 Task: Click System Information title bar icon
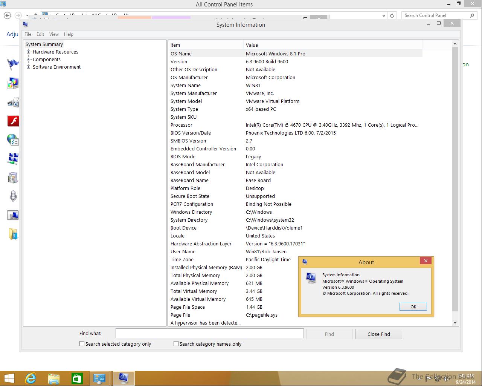click(x=25, y=25)
